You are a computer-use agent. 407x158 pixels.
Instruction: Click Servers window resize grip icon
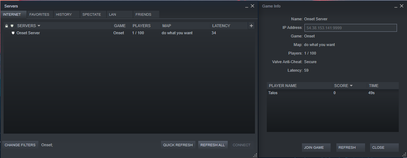255,155
